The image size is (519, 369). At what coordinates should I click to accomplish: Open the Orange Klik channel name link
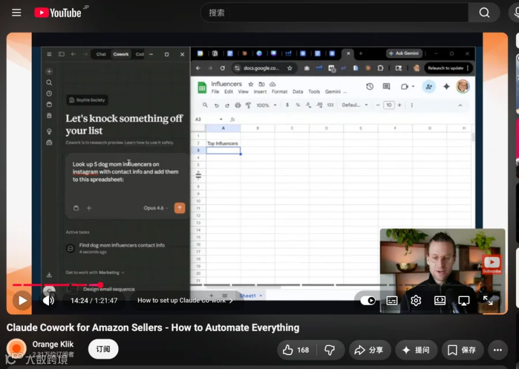(x=53, y=344)
